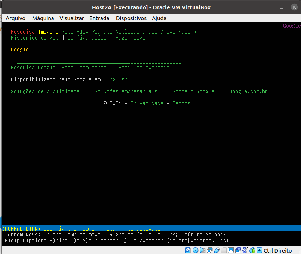Click the Google.com.br link
Screen dimensions: 301x254
[x=248, y=91]
